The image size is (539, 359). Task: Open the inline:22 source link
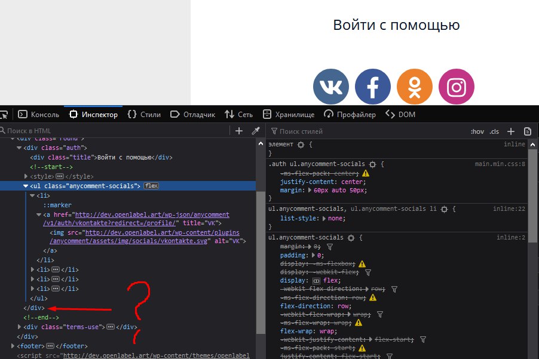tap(509, 208)
